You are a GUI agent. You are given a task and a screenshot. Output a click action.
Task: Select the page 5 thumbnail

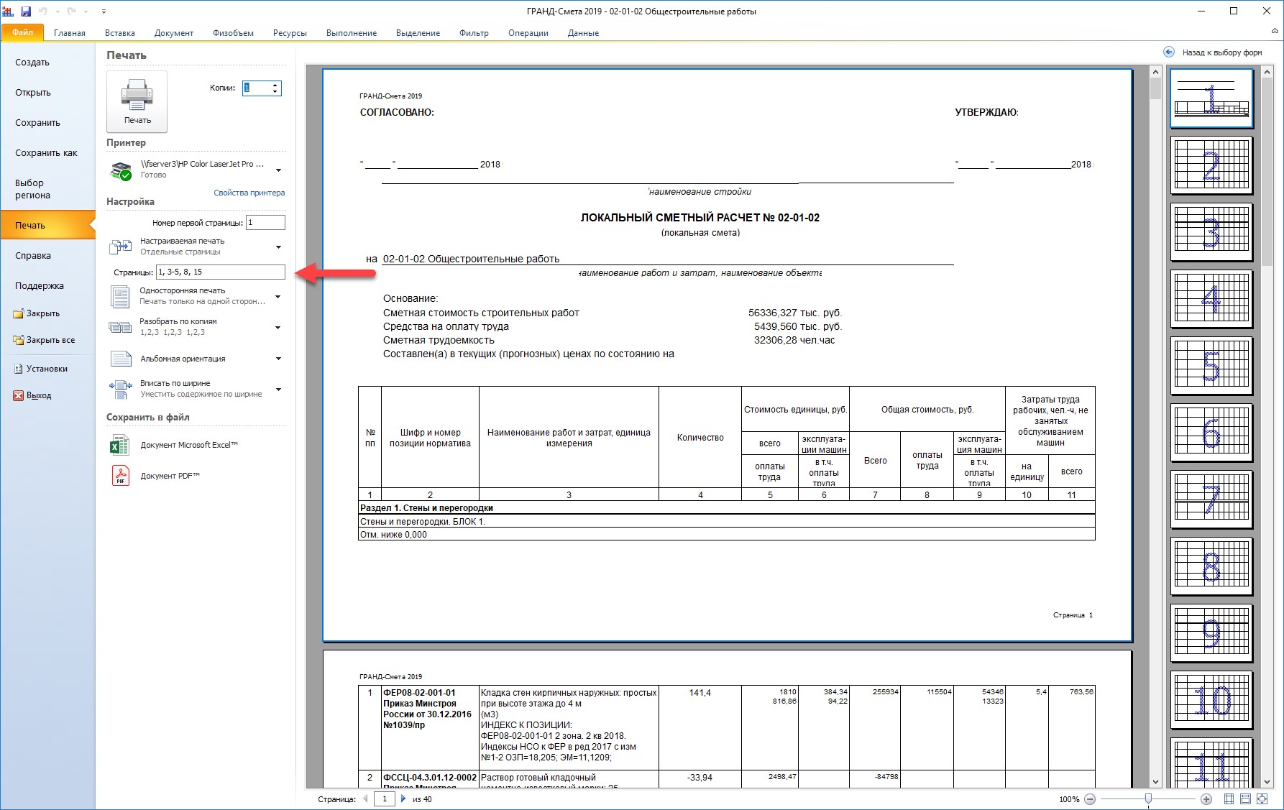(x=1211, y=365)
